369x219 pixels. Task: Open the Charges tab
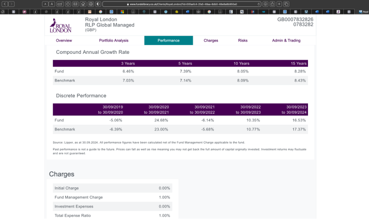coord(211,41)
